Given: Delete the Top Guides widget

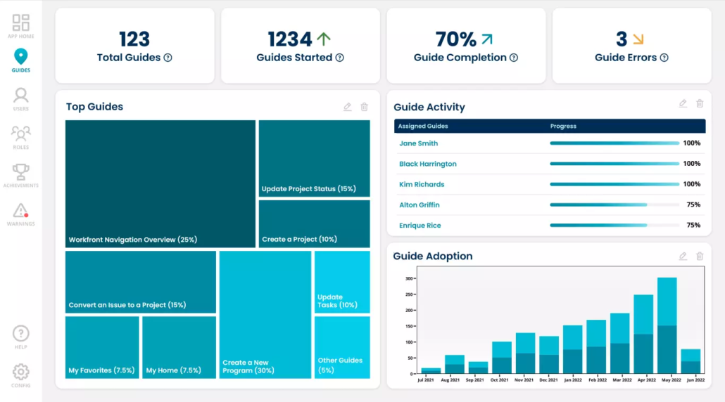Looking at the screenshot, I should point(364,107).
